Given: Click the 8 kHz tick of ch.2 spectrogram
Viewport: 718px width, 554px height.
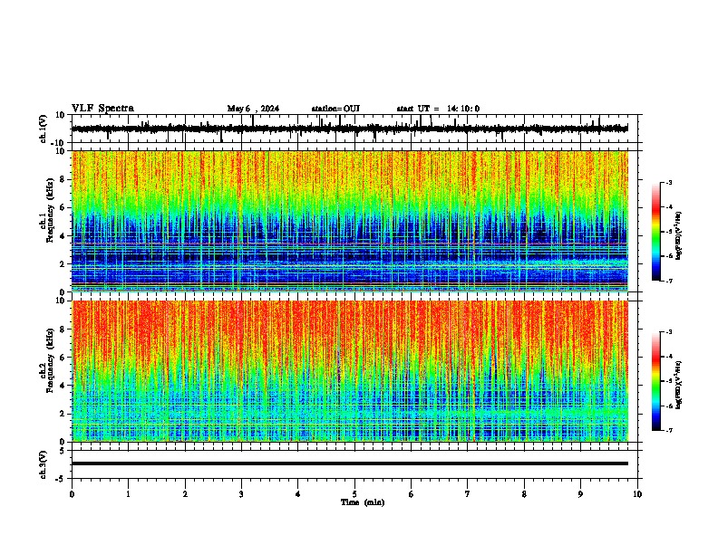Looking at the screenshot, I should point(63,330).
